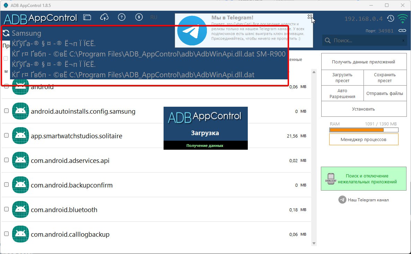Click the search magnifier icon

327,41
